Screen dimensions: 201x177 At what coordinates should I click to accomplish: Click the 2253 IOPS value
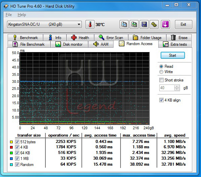66,142
